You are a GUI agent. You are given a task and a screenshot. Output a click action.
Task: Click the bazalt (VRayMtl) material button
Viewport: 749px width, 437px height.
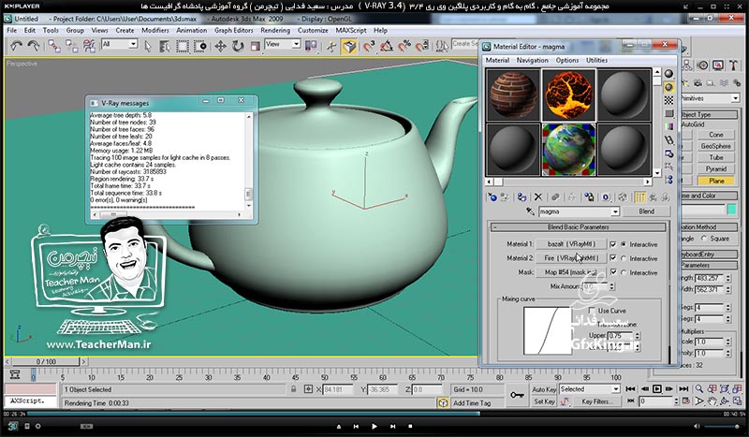click(x=571, y=244)
